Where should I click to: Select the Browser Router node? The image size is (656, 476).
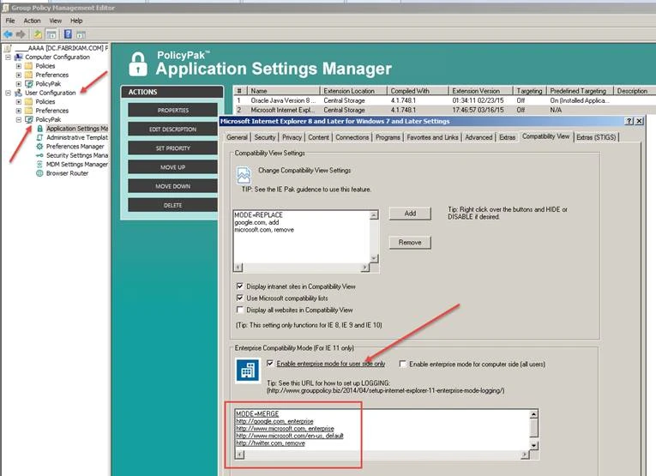click(67, 173)
